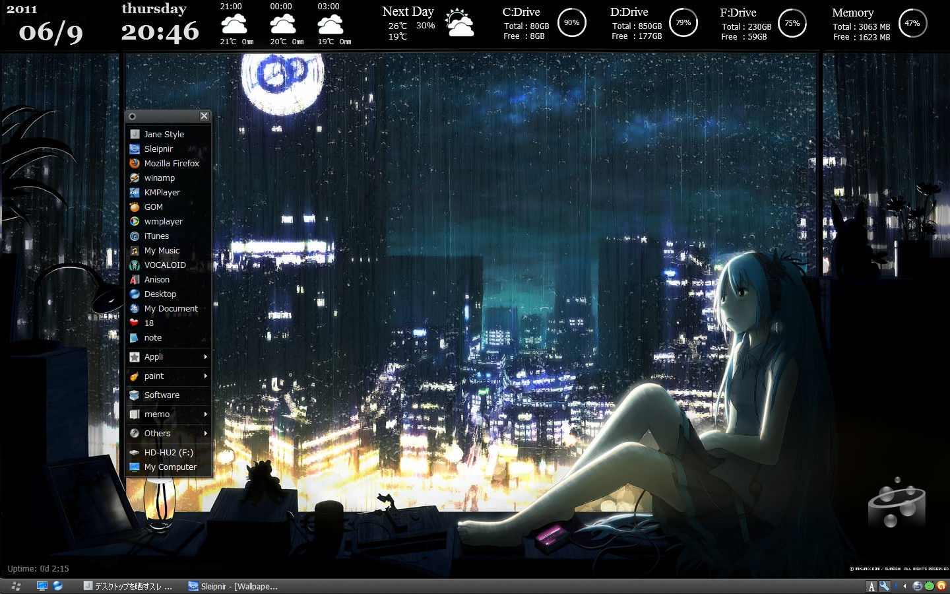Click the D:Drive 79% usage gauge
The image size is (950, 594).
(x=683, y=22)
